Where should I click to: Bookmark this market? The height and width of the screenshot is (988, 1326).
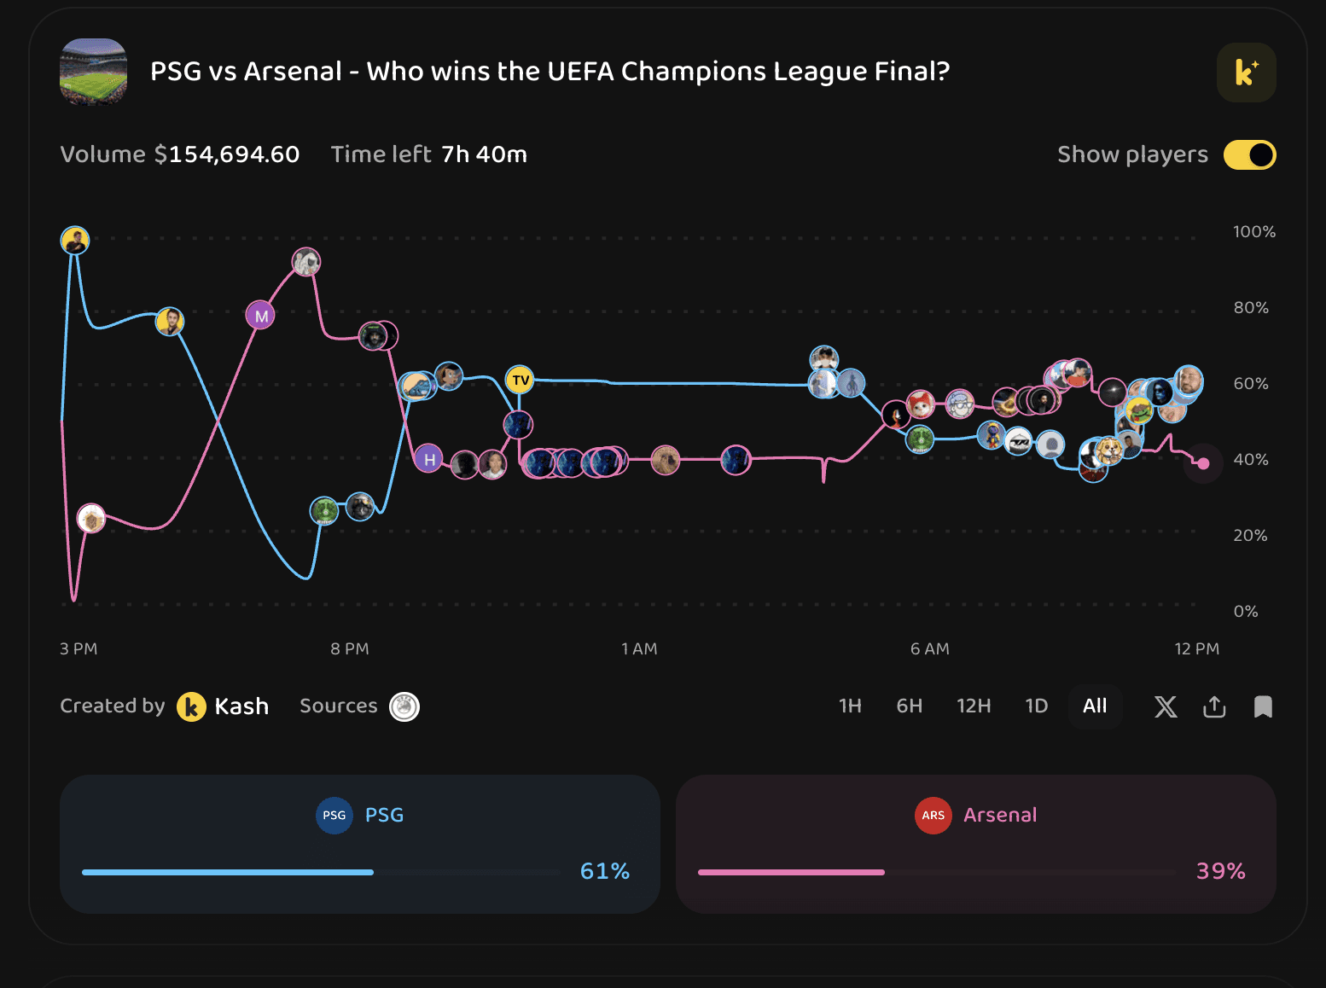tap(1263, 706)
